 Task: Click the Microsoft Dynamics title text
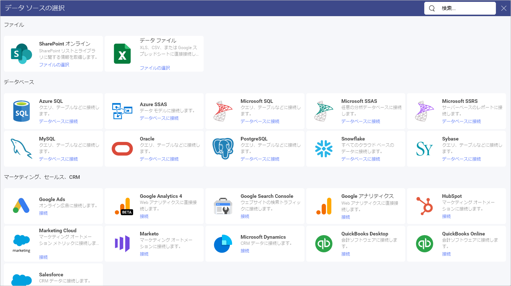(263, 237)
